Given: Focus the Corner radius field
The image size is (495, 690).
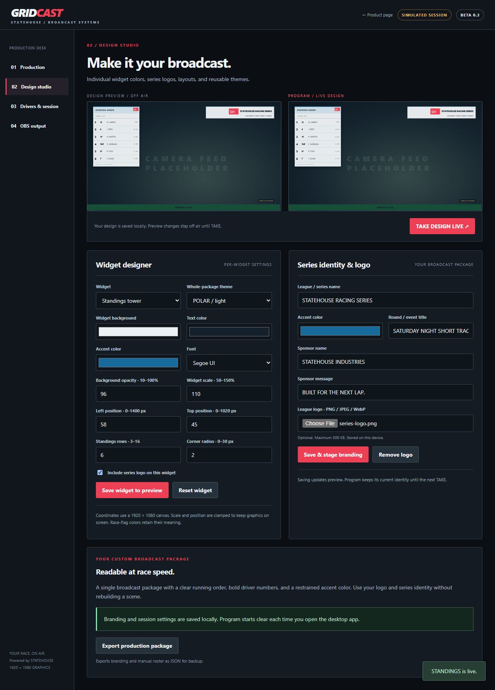Looking at the screenshot, I should pyautogui.click(x=229, y=455).
